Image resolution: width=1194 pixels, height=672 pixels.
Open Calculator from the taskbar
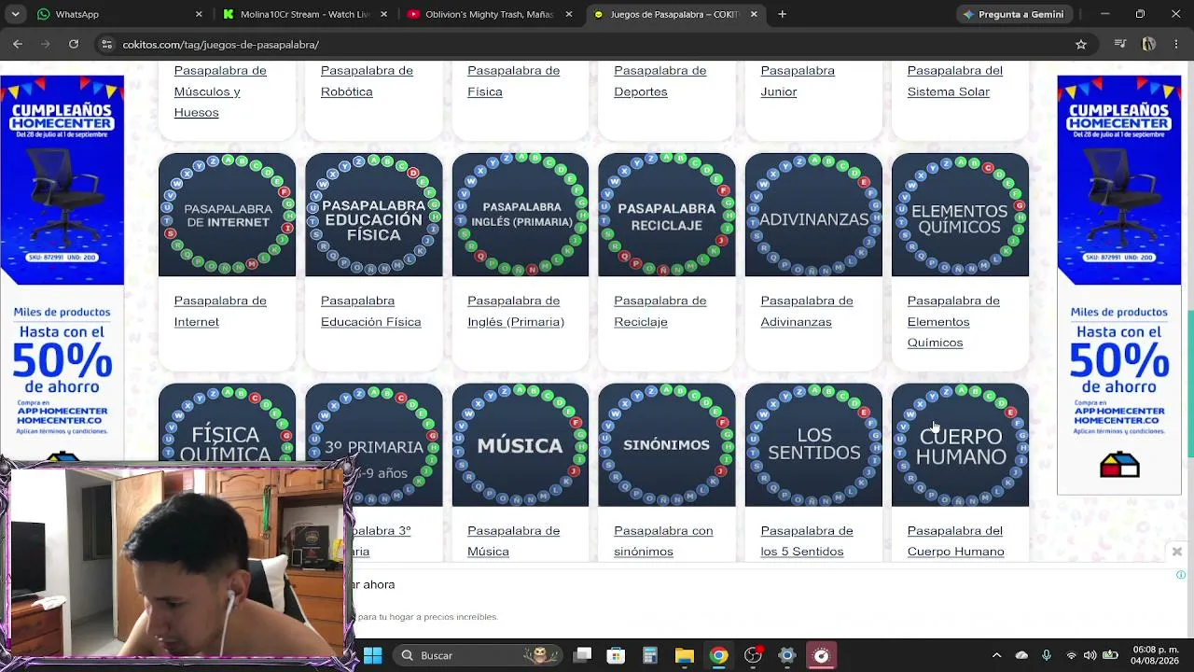(x=650, y=655)
